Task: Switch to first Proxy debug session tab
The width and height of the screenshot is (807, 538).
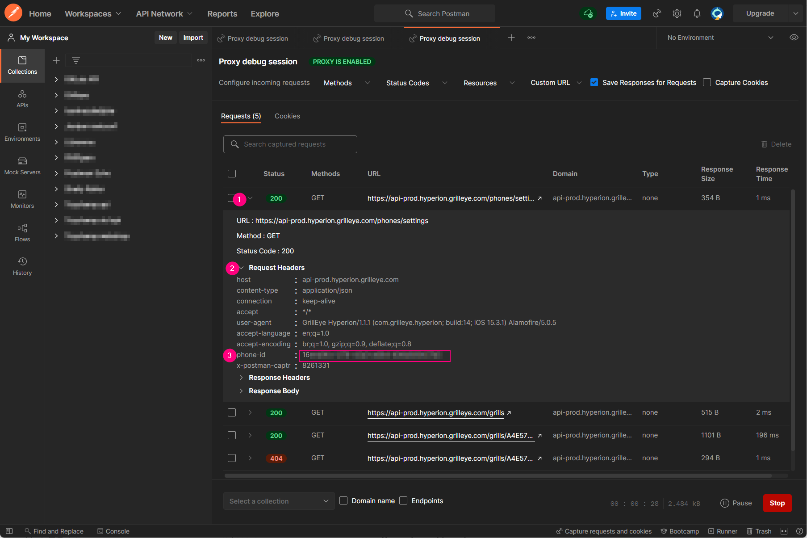Action: tap(258, 38)
